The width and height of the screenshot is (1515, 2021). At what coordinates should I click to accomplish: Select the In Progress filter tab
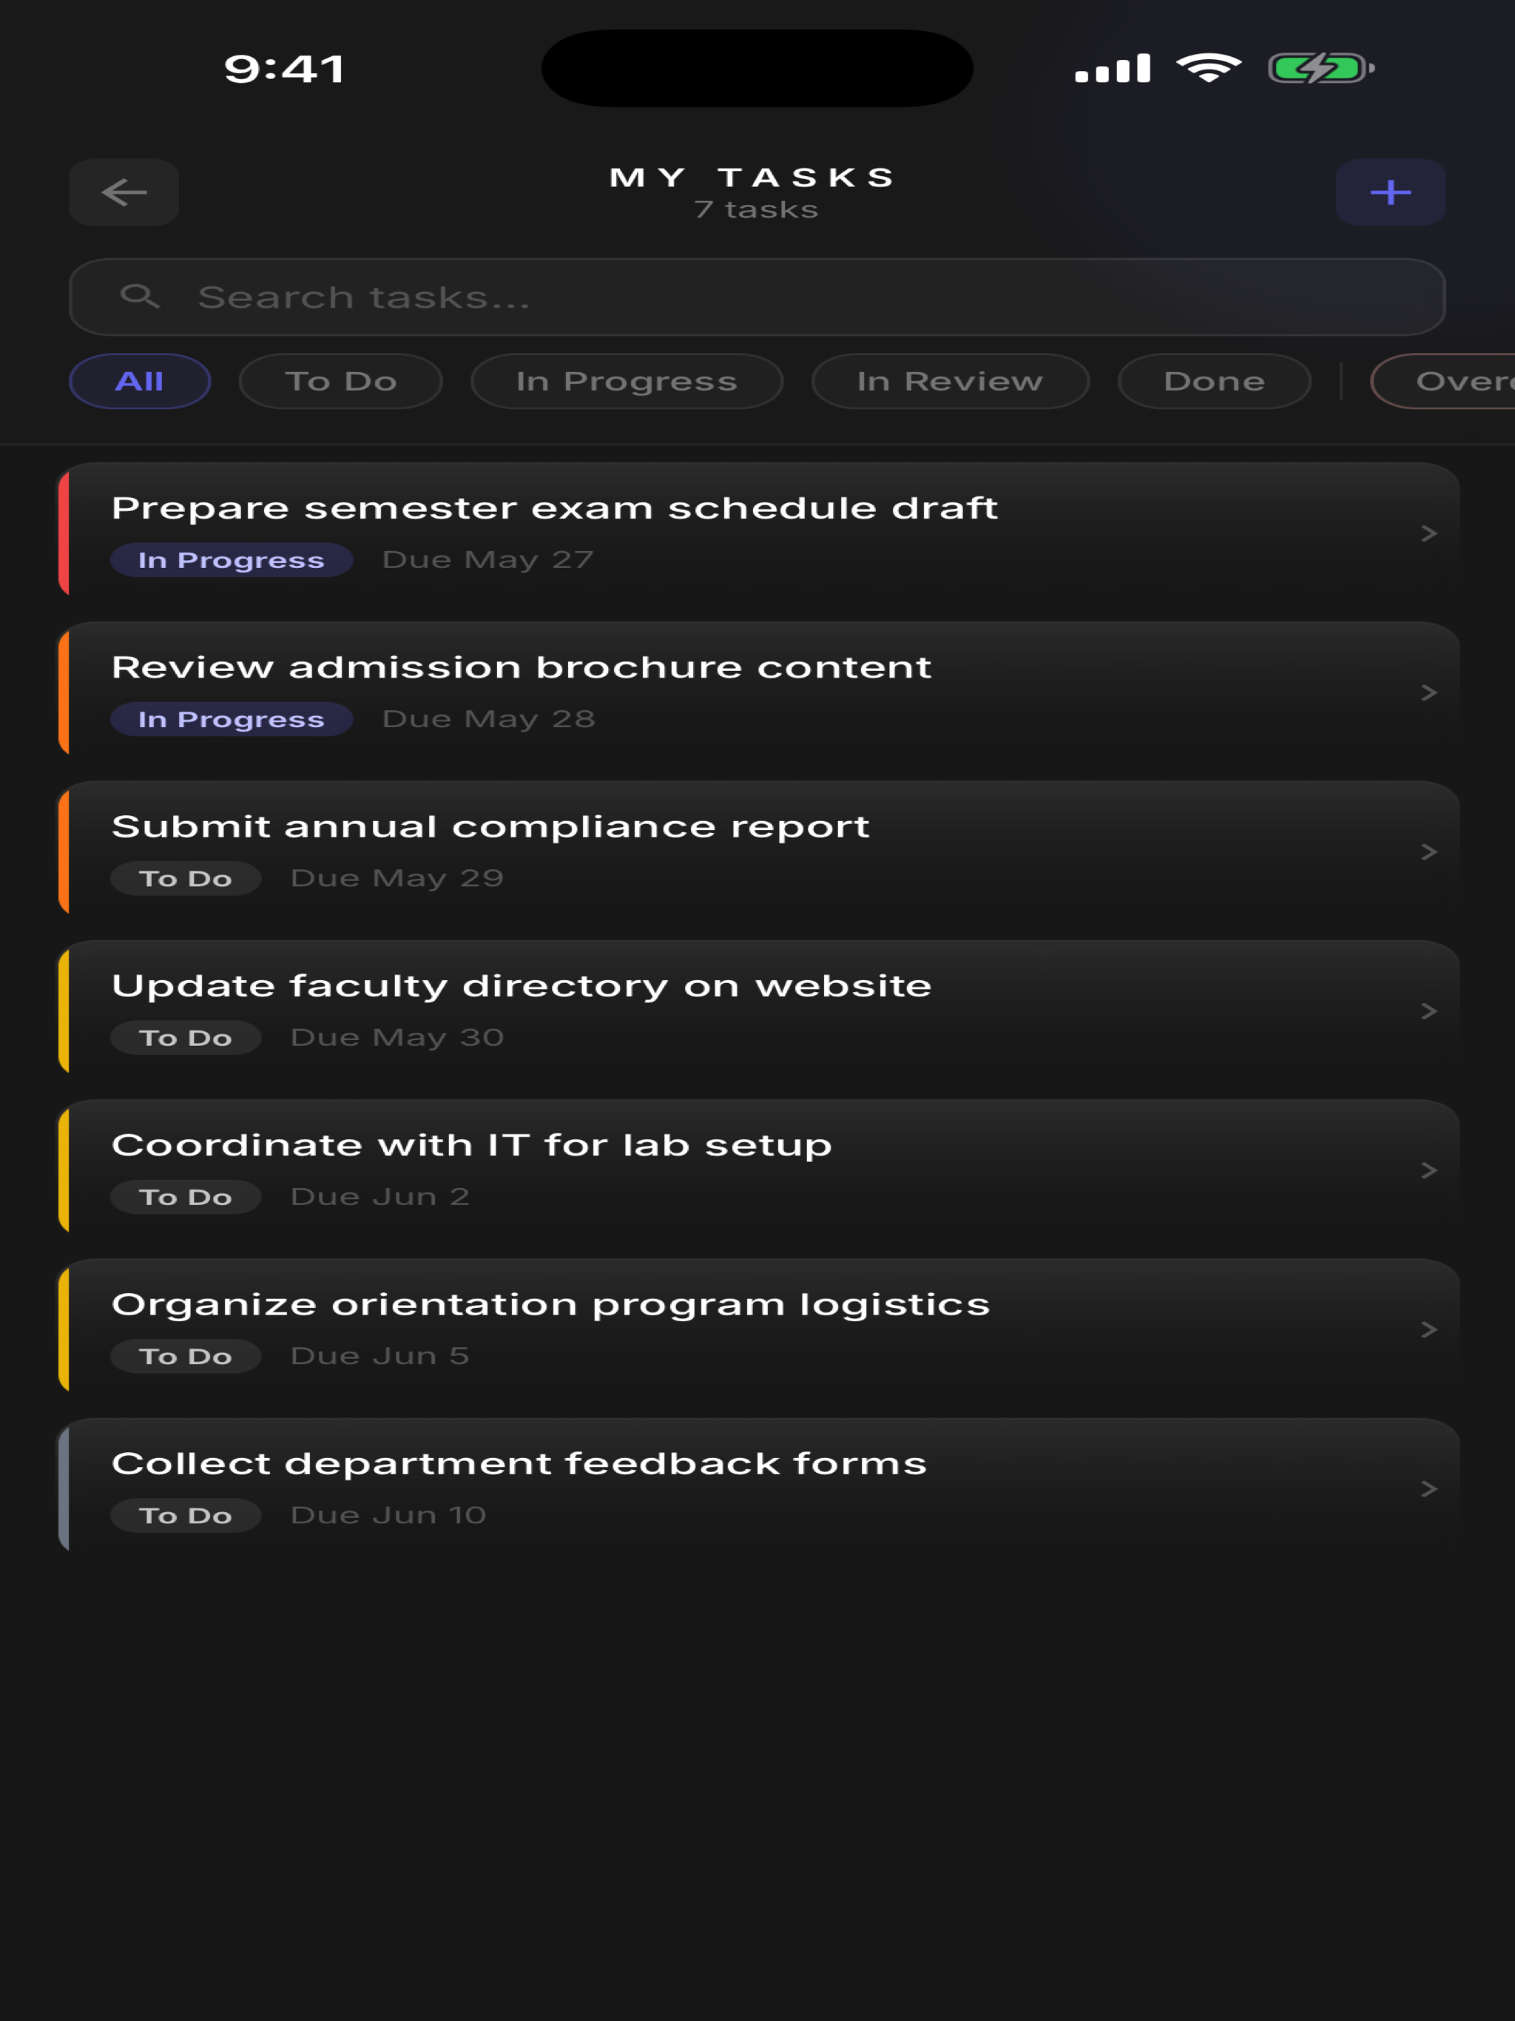coord(627,381)
